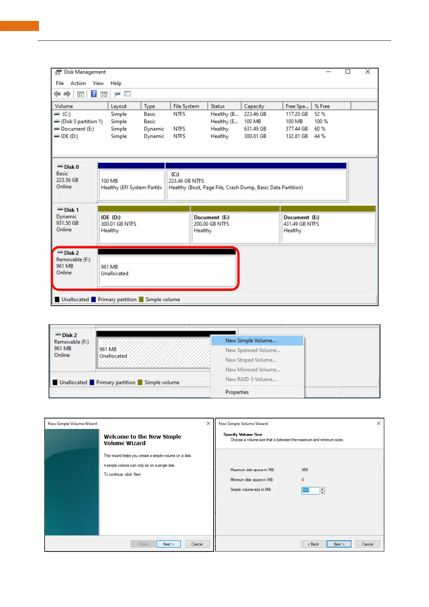Click the drive icon of Disk 0 partition 1 row

tap(57, 121)
